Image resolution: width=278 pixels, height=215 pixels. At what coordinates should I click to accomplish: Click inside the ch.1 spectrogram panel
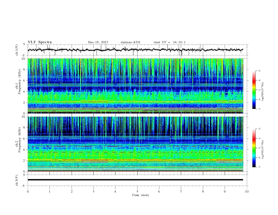click(x=135, y=86)
